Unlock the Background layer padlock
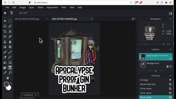 tap(167, 66)
